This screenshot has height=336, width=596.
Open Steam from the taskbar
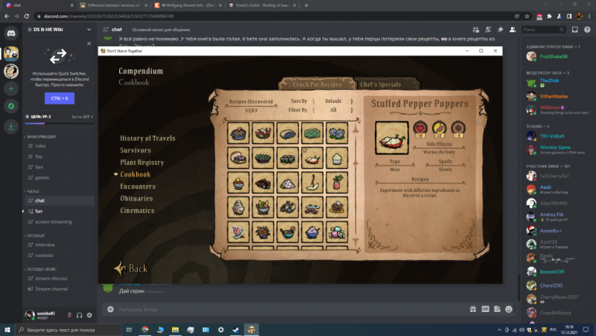point(235,330)
